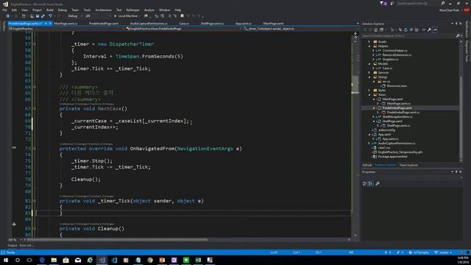Click the Search Solution Explorer field
This screenshot has height=265, width=471.
coord(408,36)
